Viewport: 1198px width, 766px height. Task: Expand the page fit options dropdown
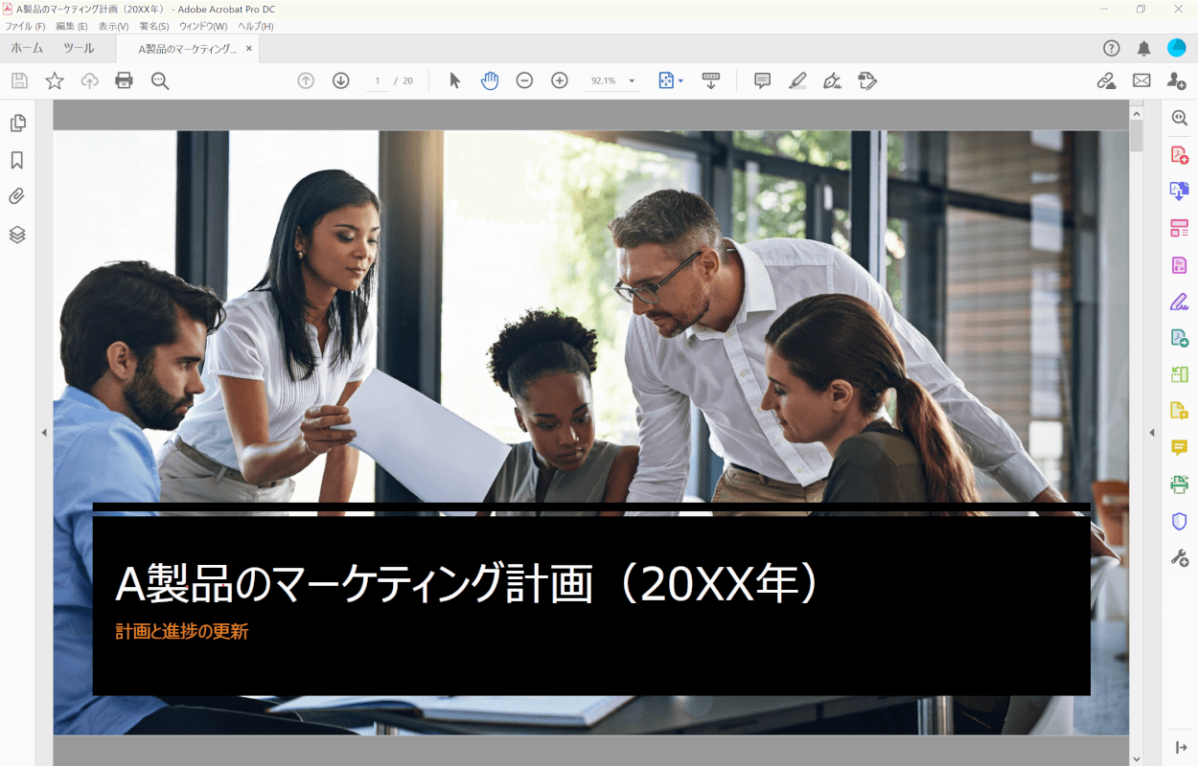pyautogui.click(x=680, y=80)
